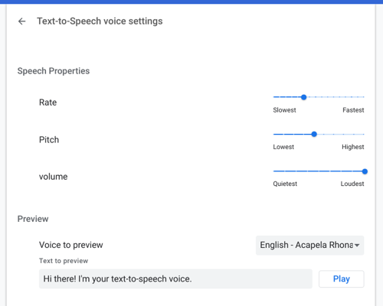Click the Pitch slider thumb

click(314, 134)
